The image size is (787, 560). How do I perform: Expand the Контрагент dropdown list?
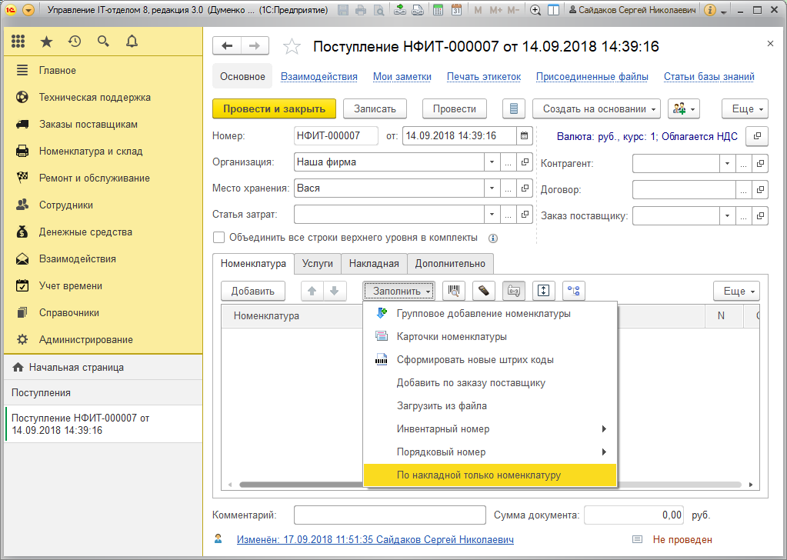pos(727,163)
